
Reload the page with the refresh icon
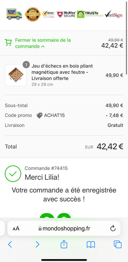coord(113,228)
